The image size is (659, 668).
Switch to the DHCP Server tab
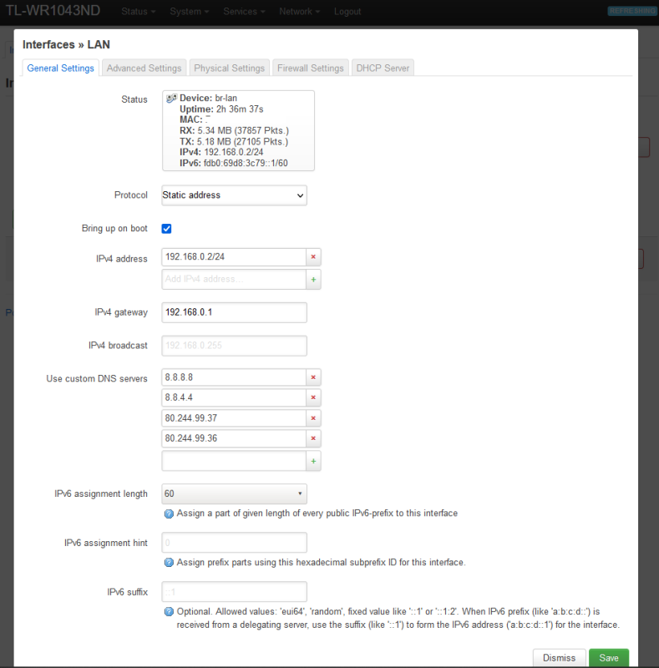pos(383,68)
